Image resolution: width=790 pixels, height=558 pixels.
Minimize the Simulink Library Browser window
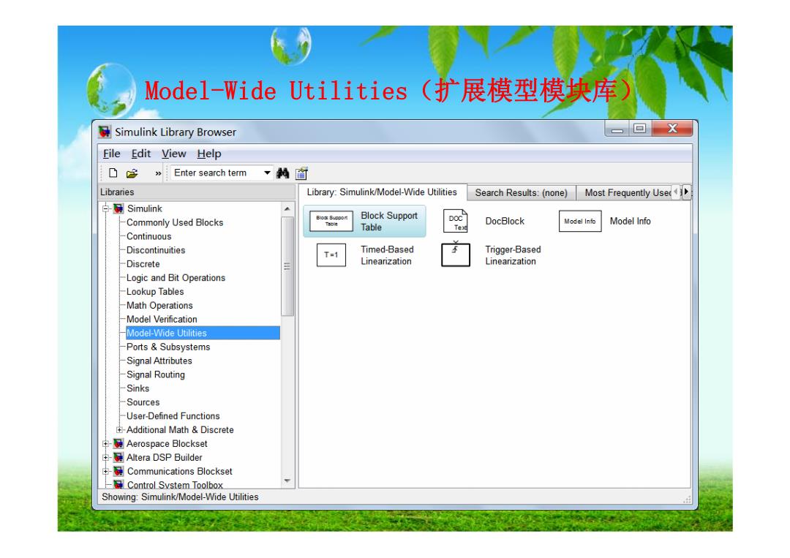617,129
